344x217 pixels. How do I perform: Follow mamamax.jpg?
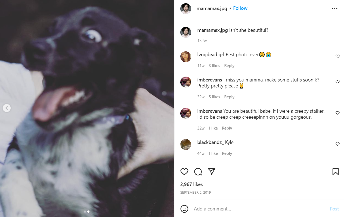point(240,8)
